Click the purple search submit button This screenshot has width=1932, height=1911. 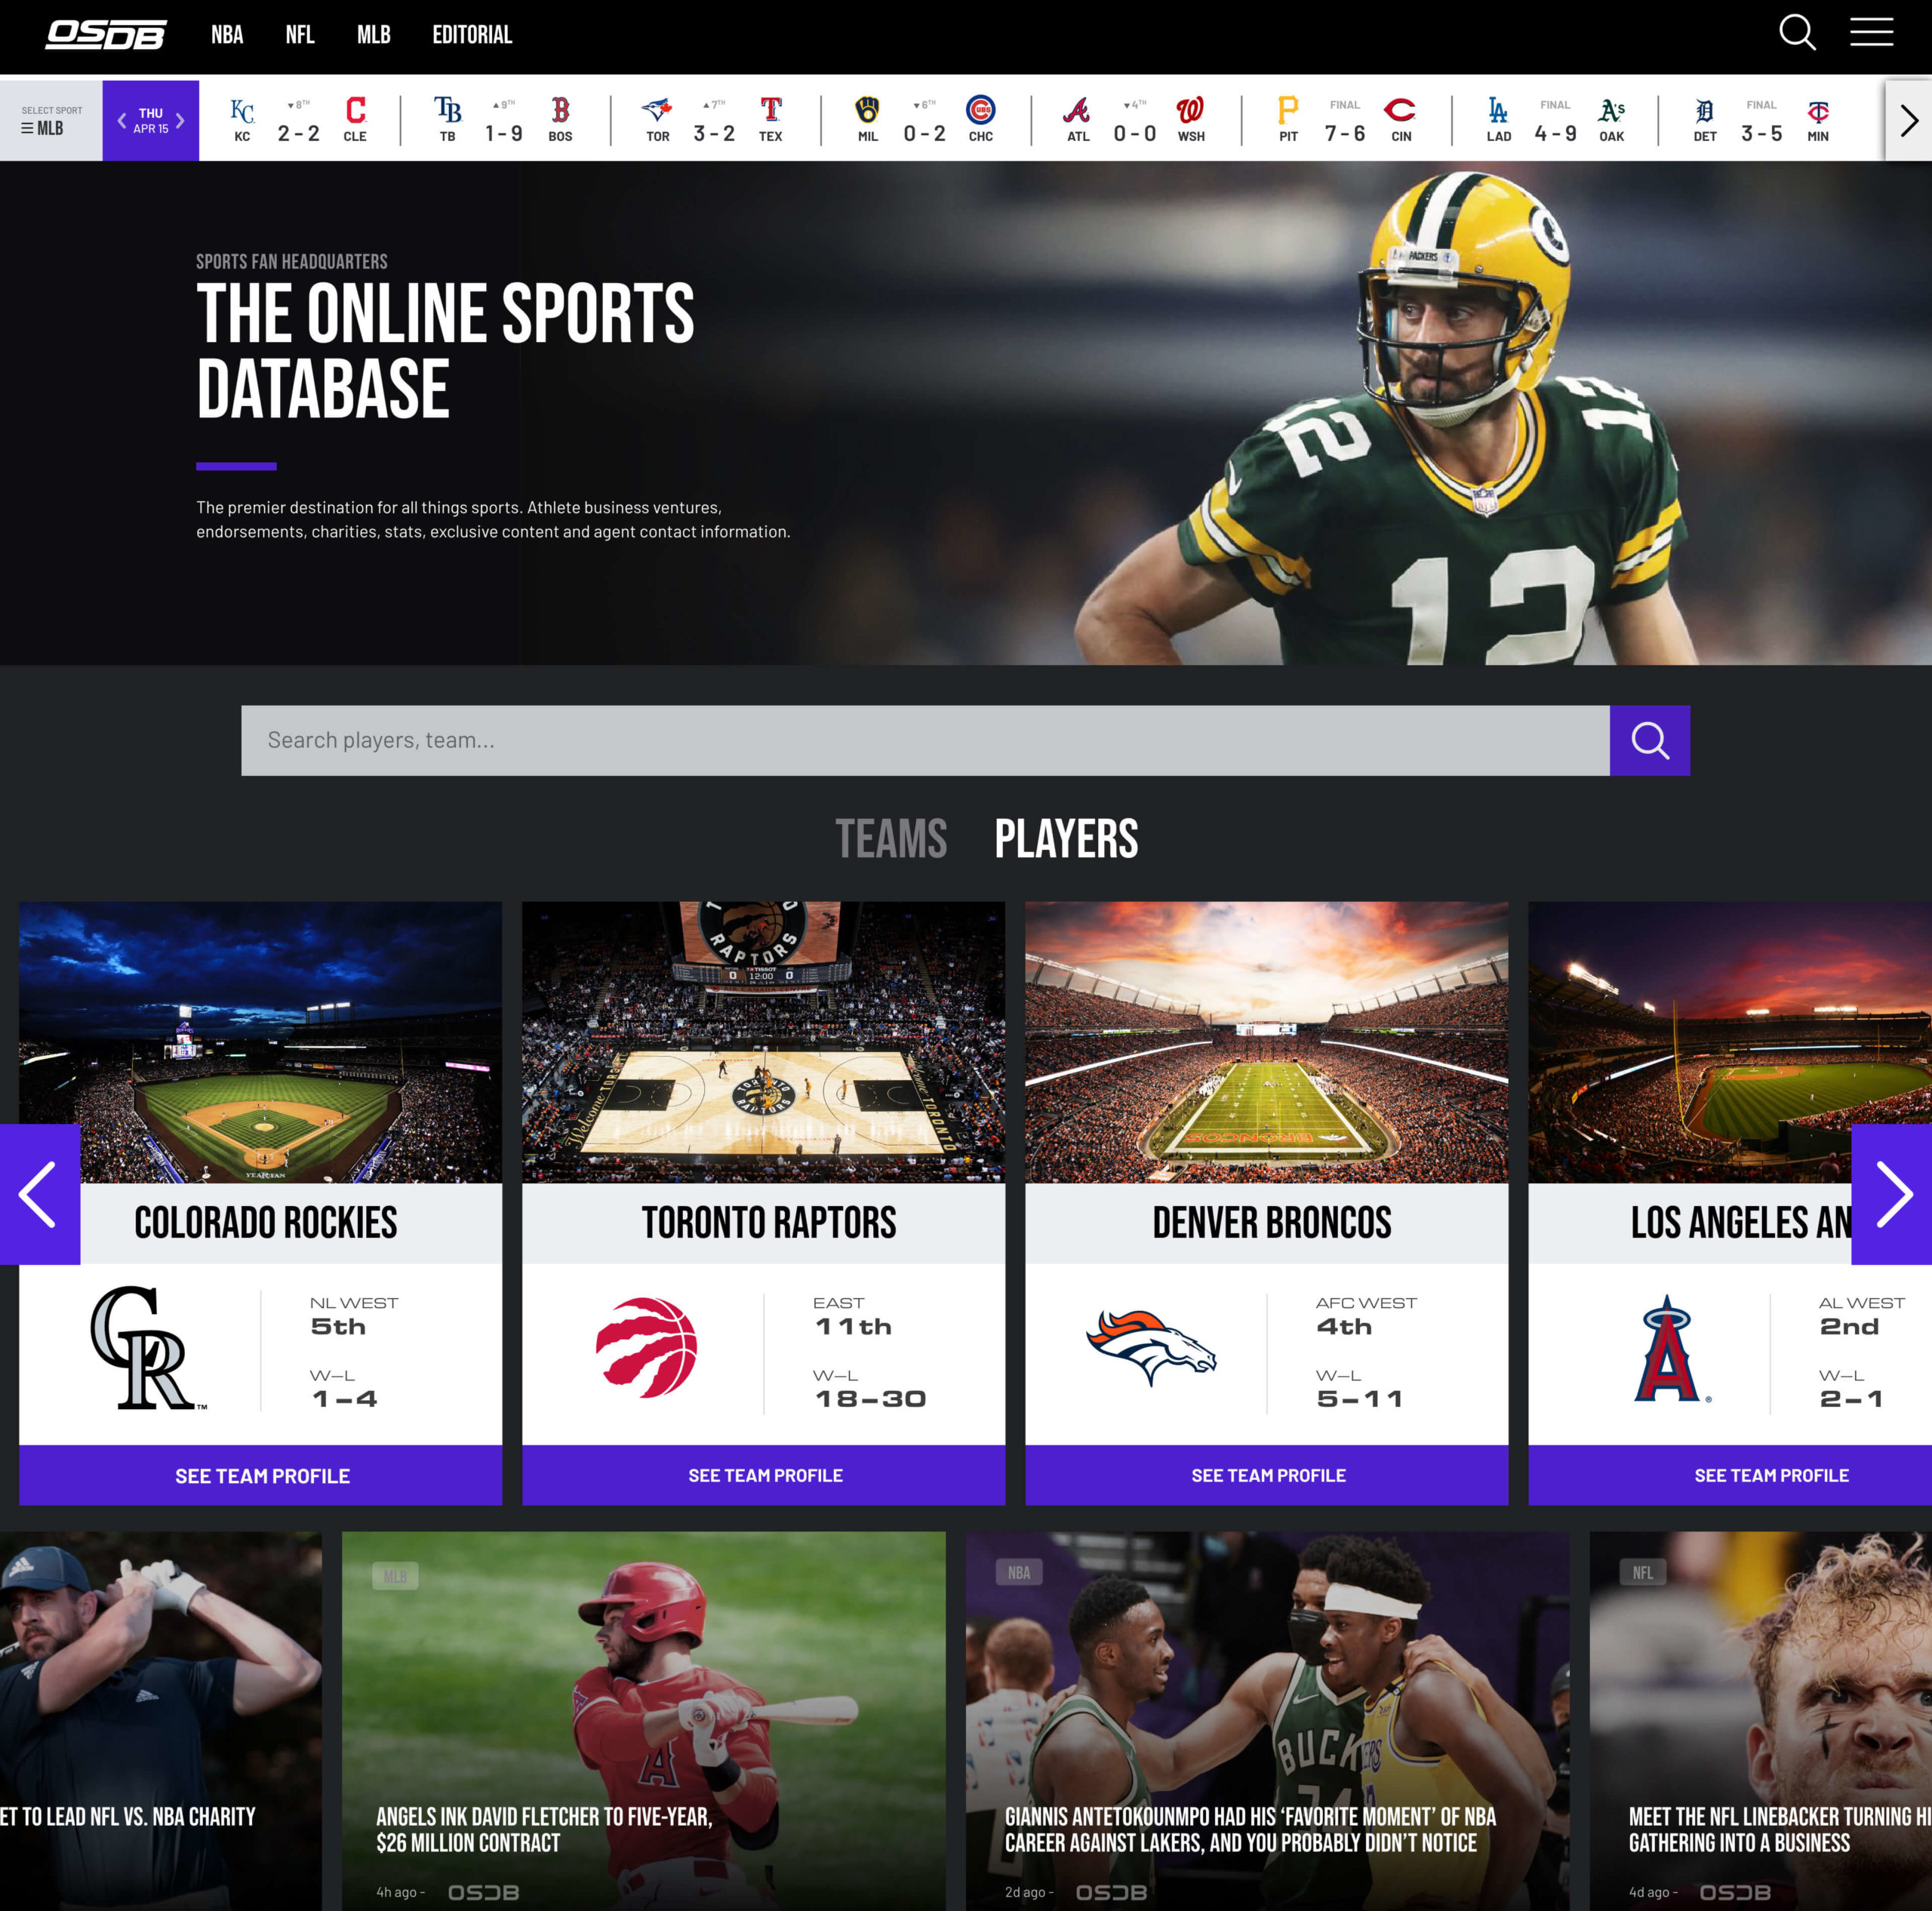1650,741
